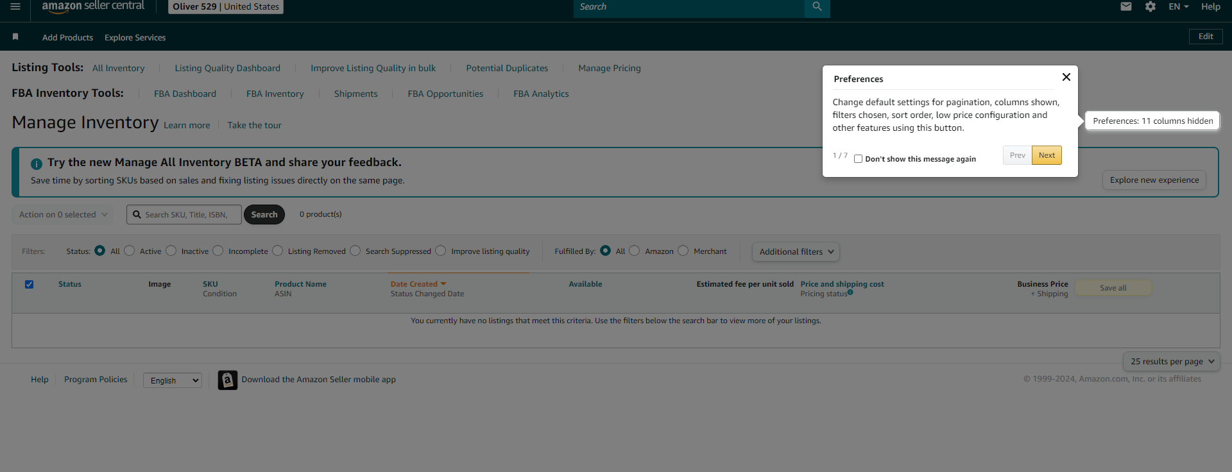The height and width of the screenshot is (472, 1232).
Task: Sort by Price and shipping cost header
Action: 842,284
